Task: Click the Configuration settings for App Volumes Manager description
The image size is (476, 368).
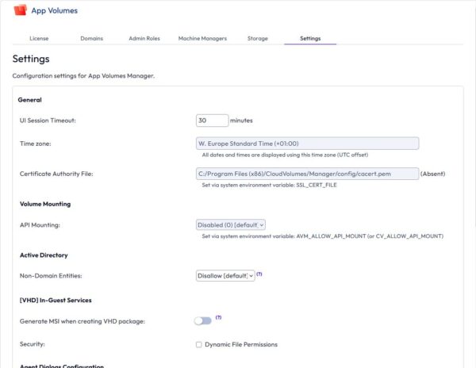Action: click(x=83, y=76)
